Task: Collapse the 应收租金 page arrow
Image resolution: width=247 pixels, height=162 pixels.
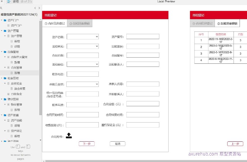Action: [5, 83]
